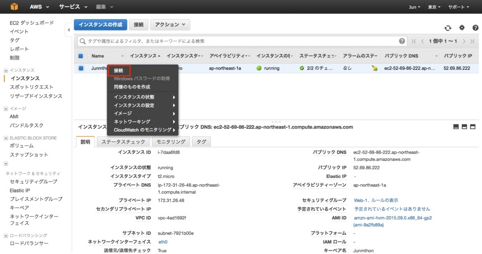The height and width of the screenshot is (254, 482).
Task: Open AMI in the sidebar
Action: 14,117
